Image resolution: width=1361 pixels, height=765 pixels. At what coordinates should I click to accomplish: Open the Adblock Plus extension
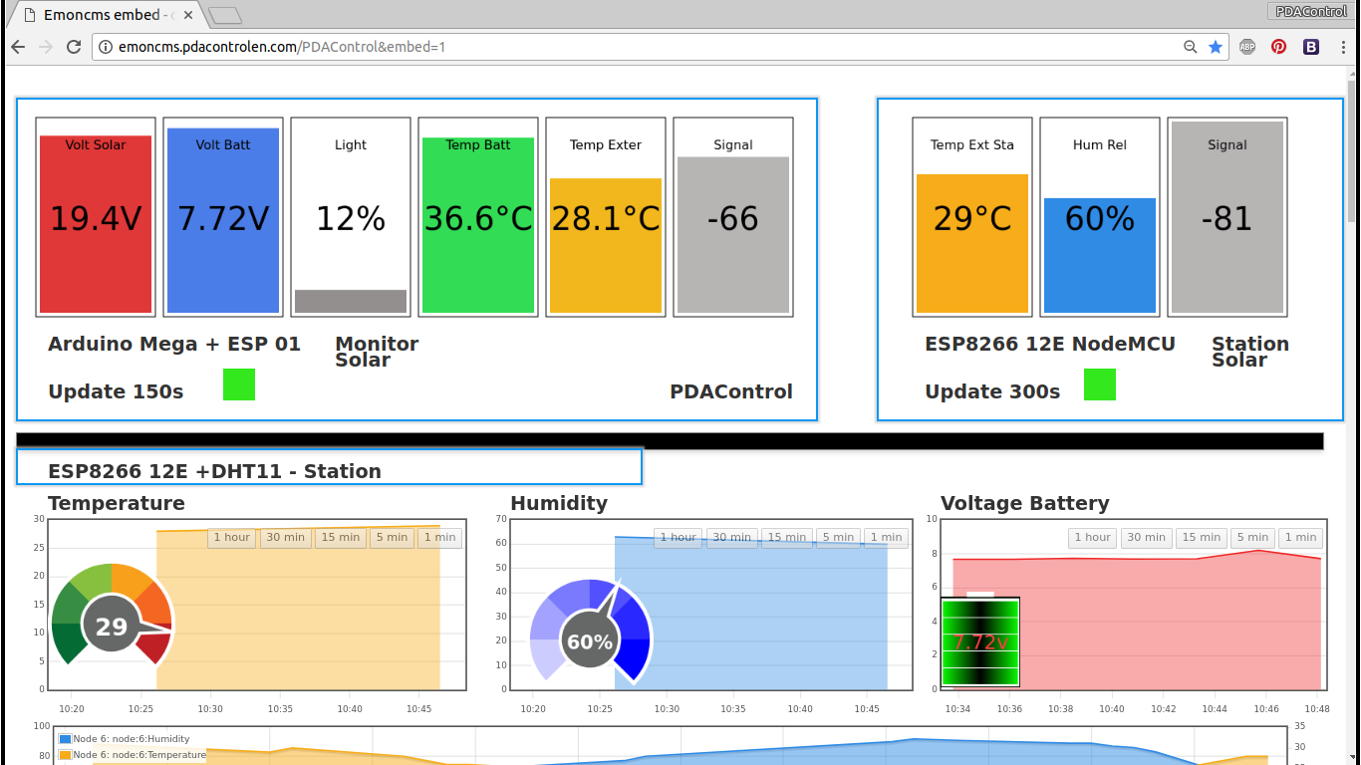(x=1247, y=46)
